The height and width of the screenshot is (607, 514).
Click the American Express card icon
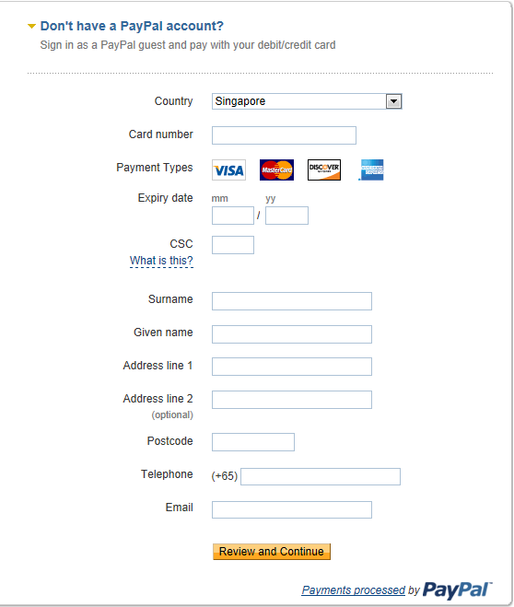pyautogui.click(x=371, y=170)
